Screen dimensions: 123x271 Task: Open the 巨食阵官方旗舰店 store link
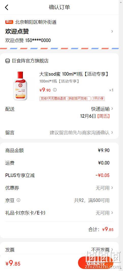(30, 61)
